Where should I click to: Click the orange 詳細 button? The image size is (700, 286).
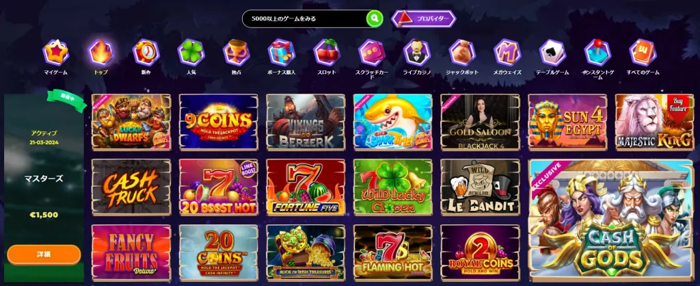click(x=44, y=255)
